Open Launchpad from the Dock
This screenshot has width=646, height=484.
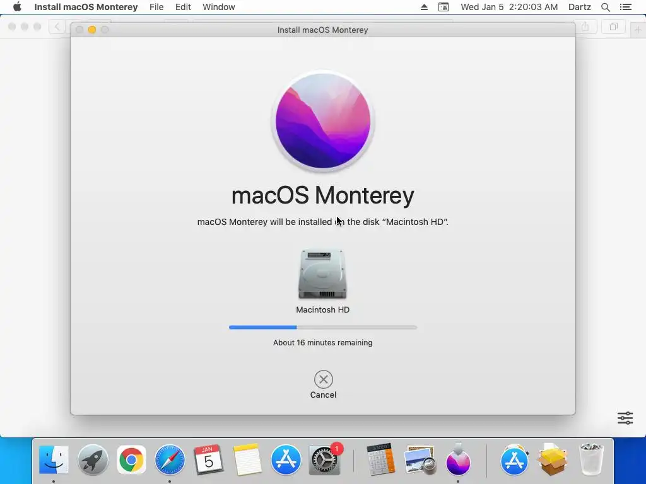[x=93, y=459]
